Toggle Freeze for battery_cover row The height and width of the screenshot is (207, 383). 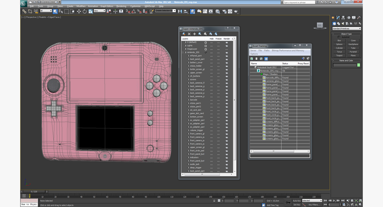tap(218, 63)
